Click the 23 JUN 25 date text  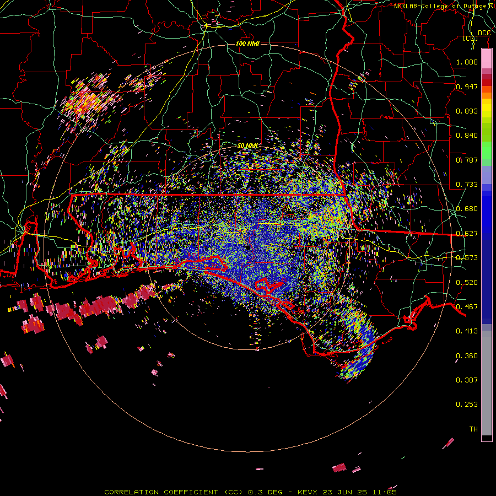[x=345, y=492]
